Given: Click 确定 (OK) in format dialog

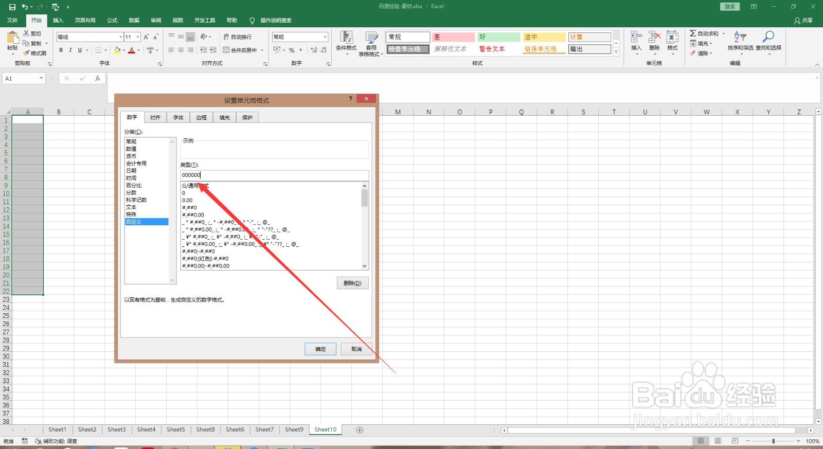Looking at the screenshot, I should click(x=320, y=349).
